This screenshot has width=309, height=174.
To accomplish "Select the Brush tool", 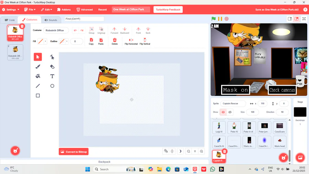I will (x=38, y=66).
